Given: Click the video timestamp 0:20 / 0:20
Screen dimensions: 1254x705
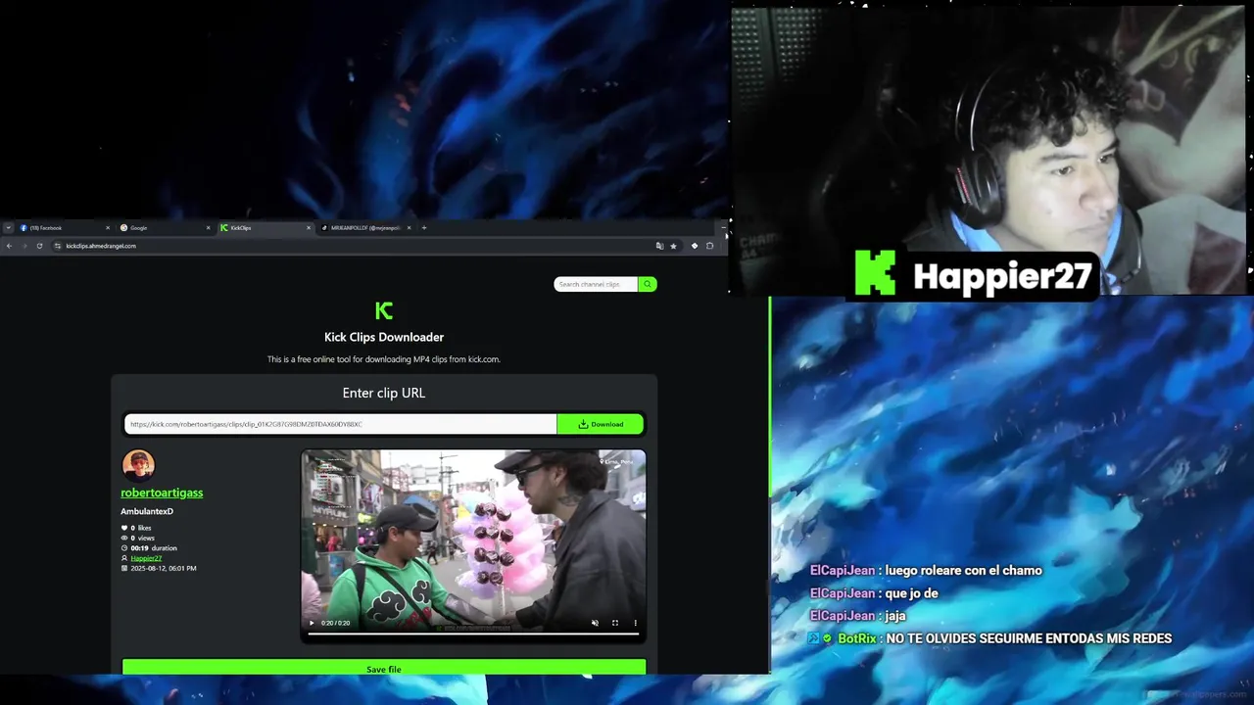Looking at the screenshot, I should tap(336, 623).
